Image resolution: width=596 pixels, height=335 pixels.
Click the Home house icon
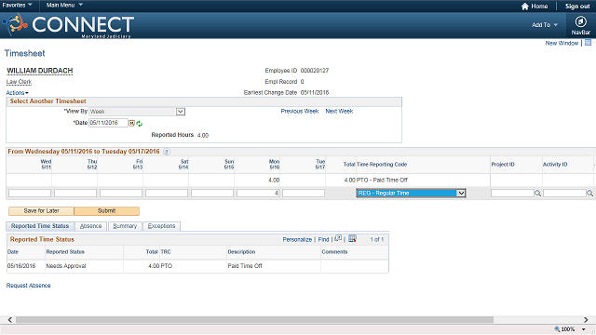pyautogui.click(x=525, y=7)
